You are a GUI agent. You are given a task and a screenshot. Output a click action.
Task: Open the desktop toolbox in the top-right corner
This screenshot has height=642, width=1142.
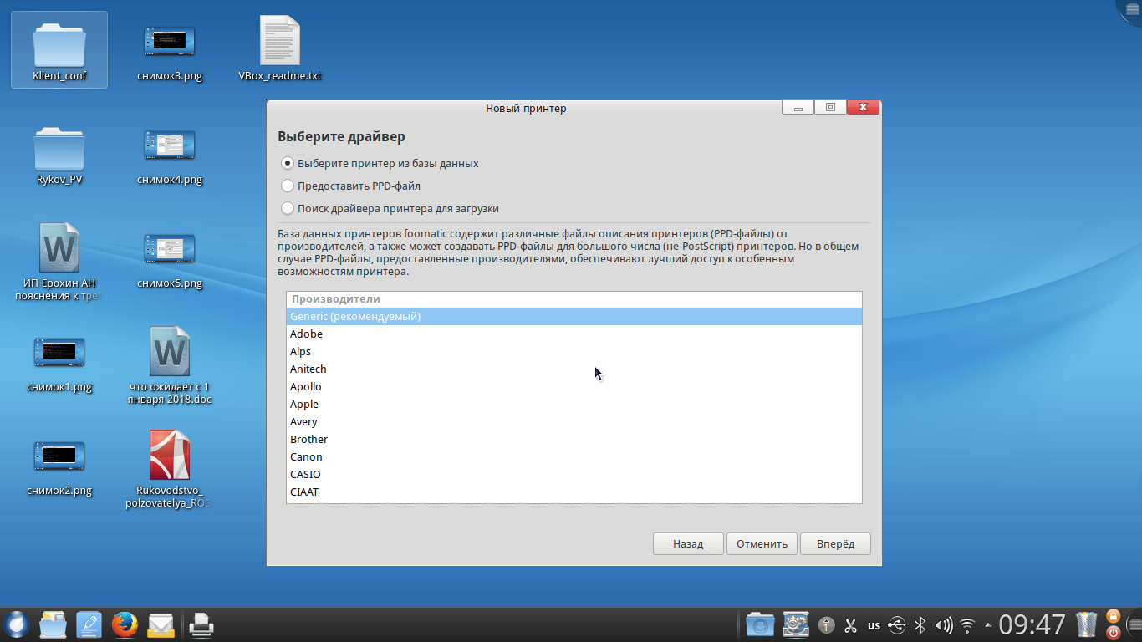(1131, 8)
